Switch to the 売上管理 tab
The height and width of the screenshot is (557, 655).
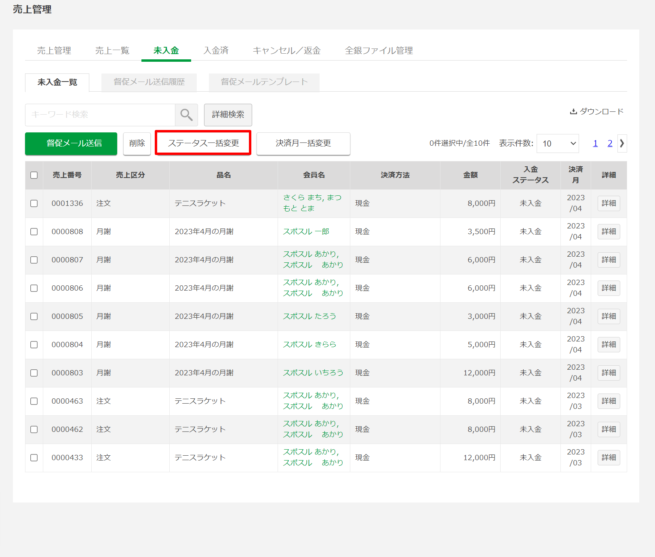pos(54,50)
